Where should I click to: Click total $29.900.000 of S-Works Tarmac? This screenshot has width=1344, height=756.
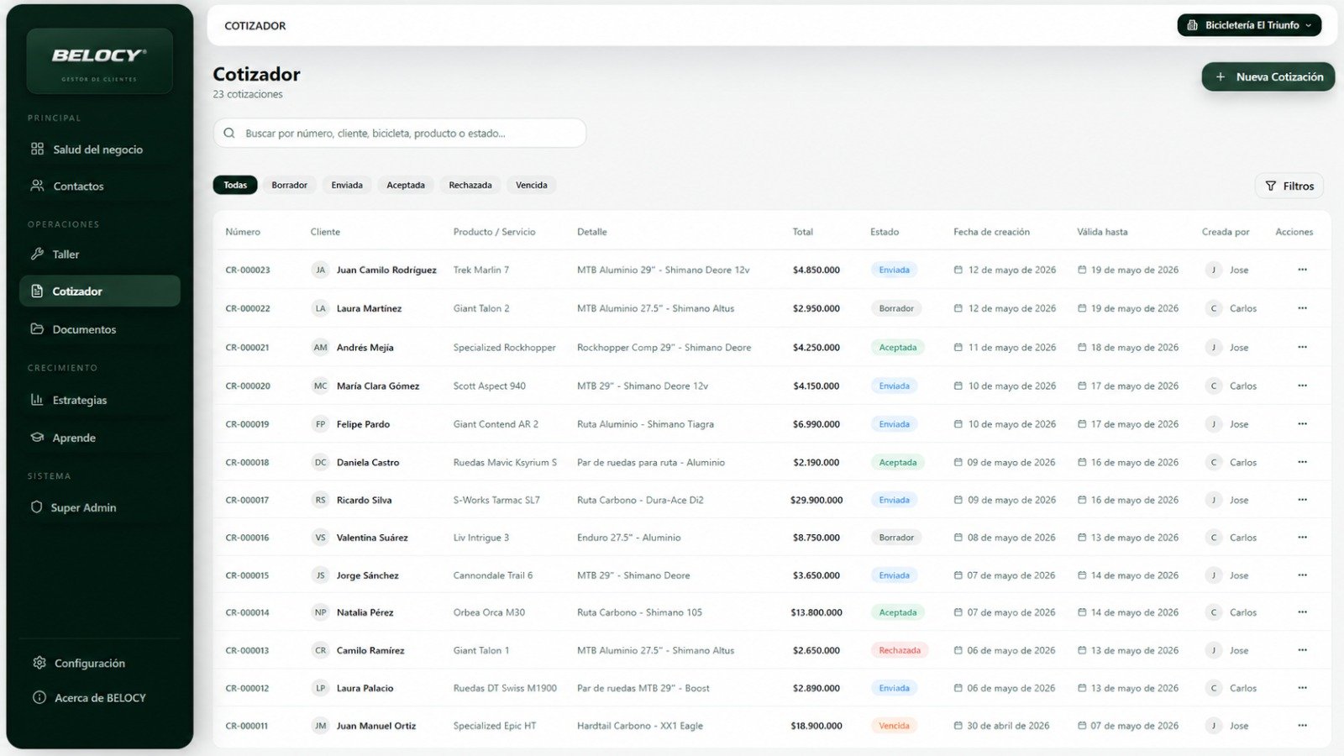pos(816,500)
